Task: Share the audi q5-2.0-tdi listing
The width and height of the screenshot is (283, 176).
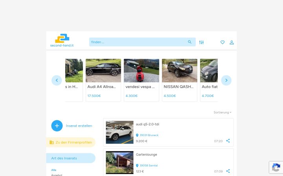Action: click(x=228, y=141)
